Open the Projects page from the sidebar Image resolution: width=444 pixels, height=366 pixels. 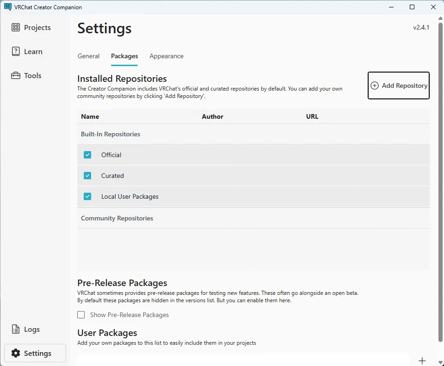tap(31, 27)
